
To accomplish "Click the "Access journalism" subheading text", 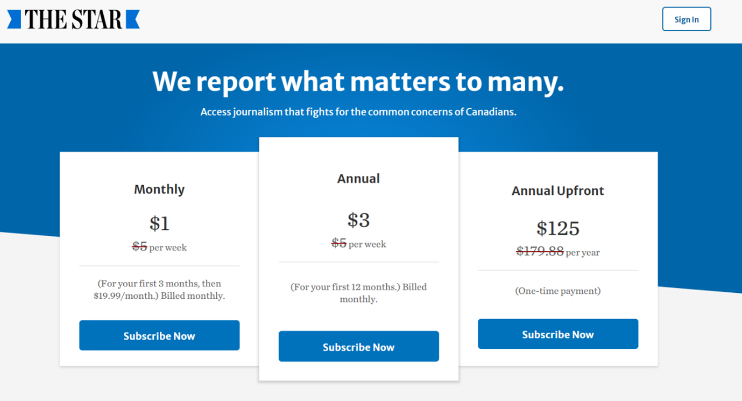I will [358, 112].
